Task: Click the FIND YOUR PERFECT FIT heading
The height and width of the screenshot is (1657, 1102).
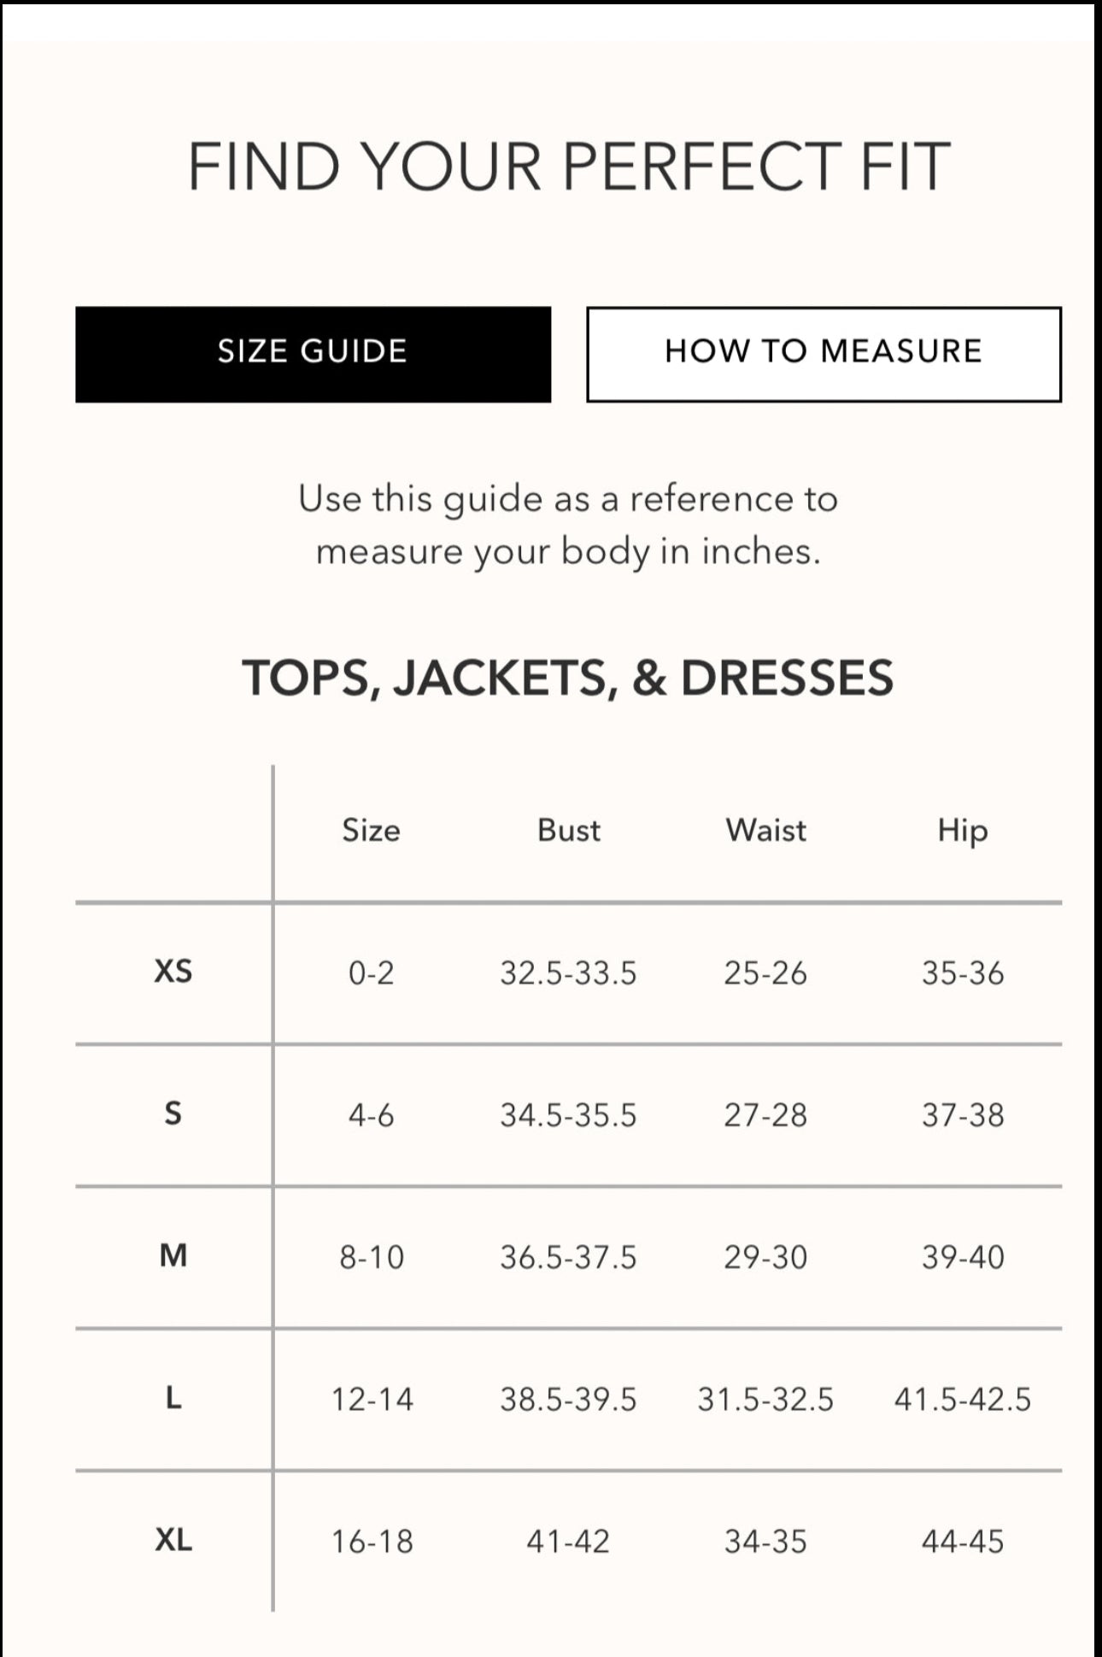Action: [x=568, y=168]
